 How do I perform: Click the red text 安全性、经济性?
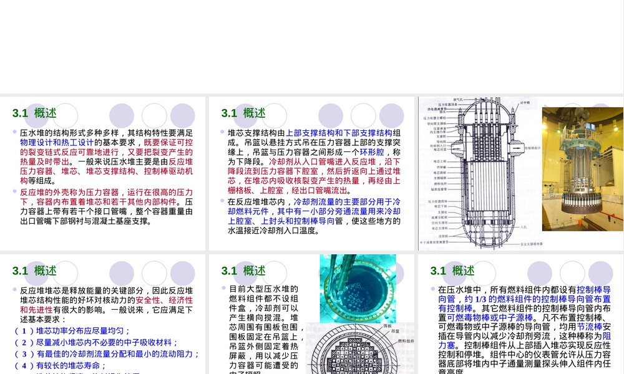164,300
